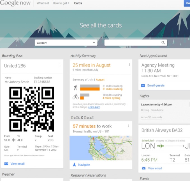The image size is (190, 181).
Task: Open the United 286 card overflow menu
Action: [x=60, y=65]
